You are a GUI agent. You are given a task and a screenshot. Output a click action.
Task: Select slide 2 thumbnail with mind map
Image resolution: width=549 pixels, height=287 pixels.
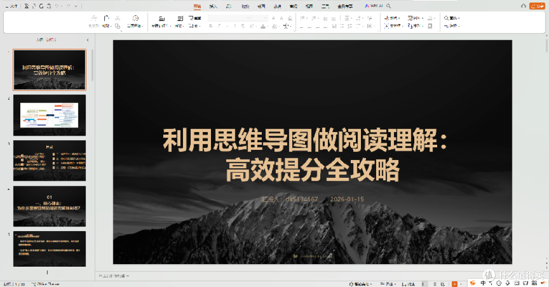click(49, 115)
